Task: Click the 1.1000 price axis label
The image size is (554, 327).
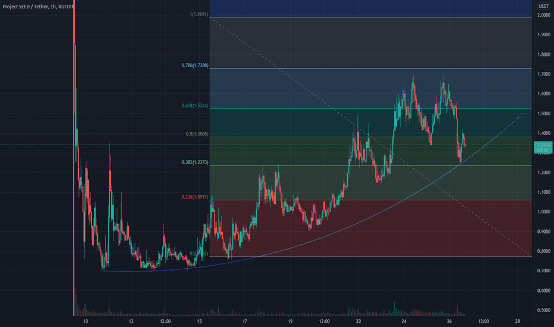Action: pos(544,192)
